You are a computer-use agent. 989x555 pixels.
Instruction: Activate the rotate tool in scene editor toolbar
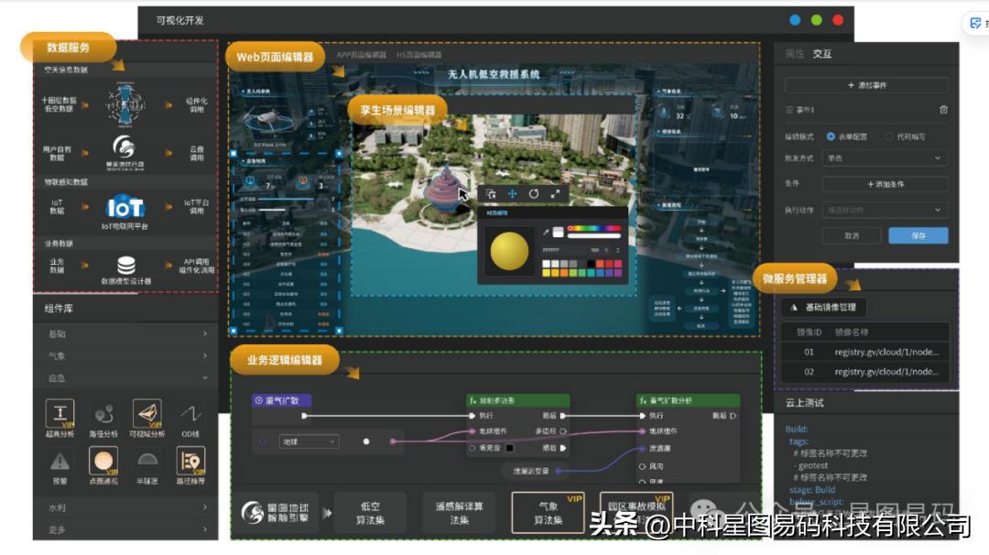pos(535,194)
